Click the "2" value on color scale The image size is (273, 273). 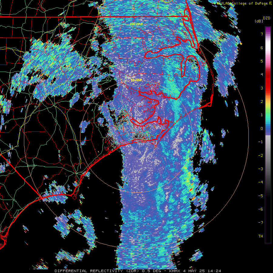[262, 102]
